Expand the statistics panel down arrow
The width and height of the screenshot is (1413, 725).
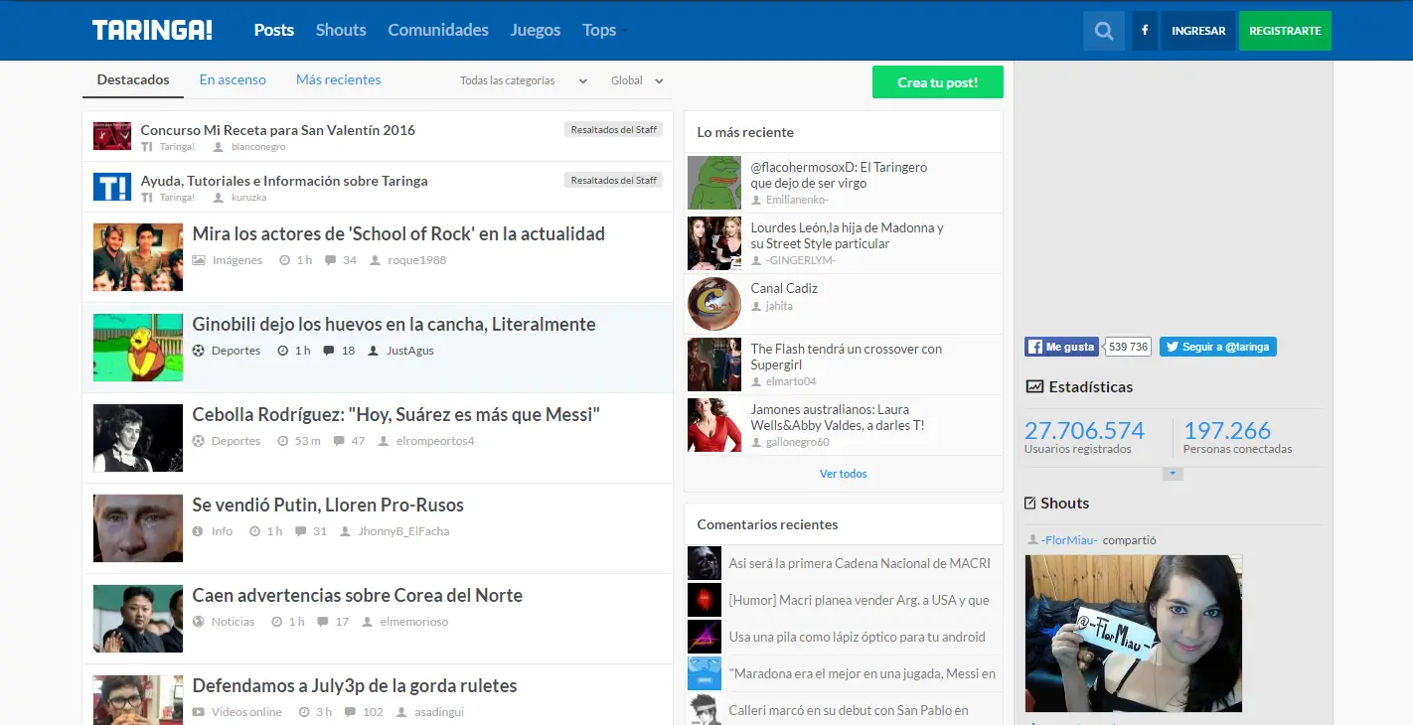pyautogui.click(x=1174, y=474)
